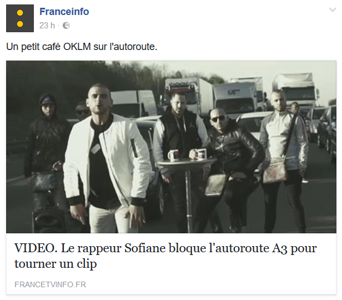This screenshot has width=342, height=300.
Task: Select the post caption about café OKLM
Action: coord(82,47)
